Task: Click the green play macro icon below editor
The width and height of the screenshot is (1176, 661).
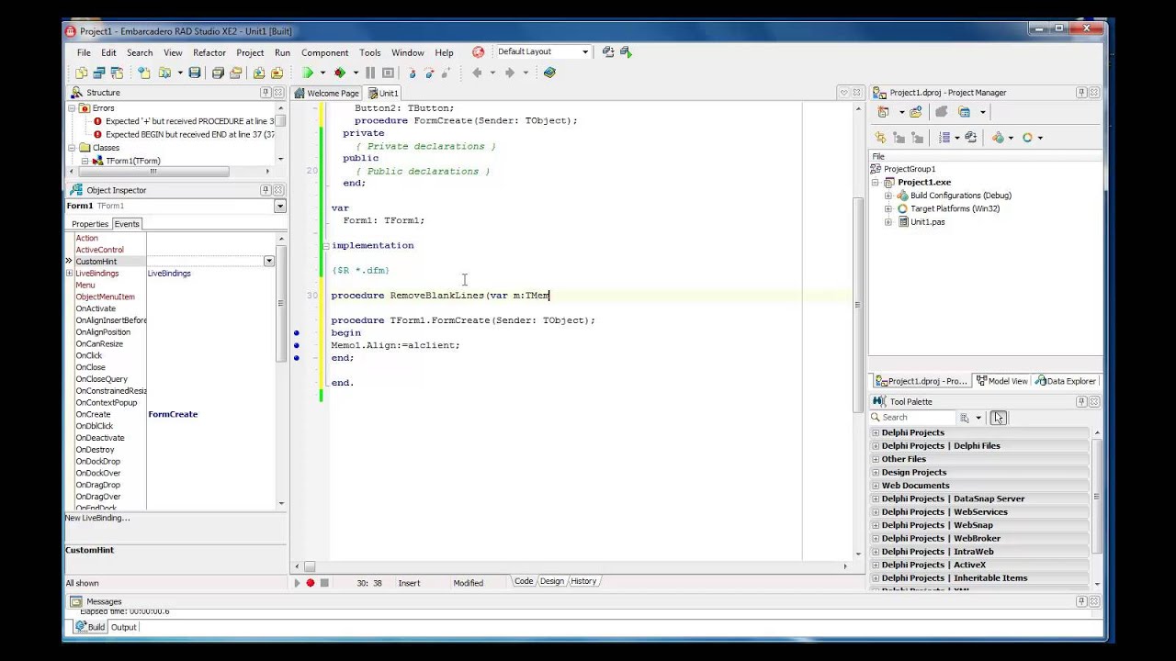Action: [297, 583]
